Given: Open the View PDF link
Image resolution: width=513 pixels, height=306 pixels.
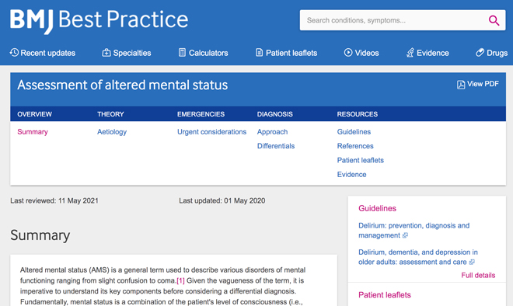Looking at the screenshot, I should point(478,85).
